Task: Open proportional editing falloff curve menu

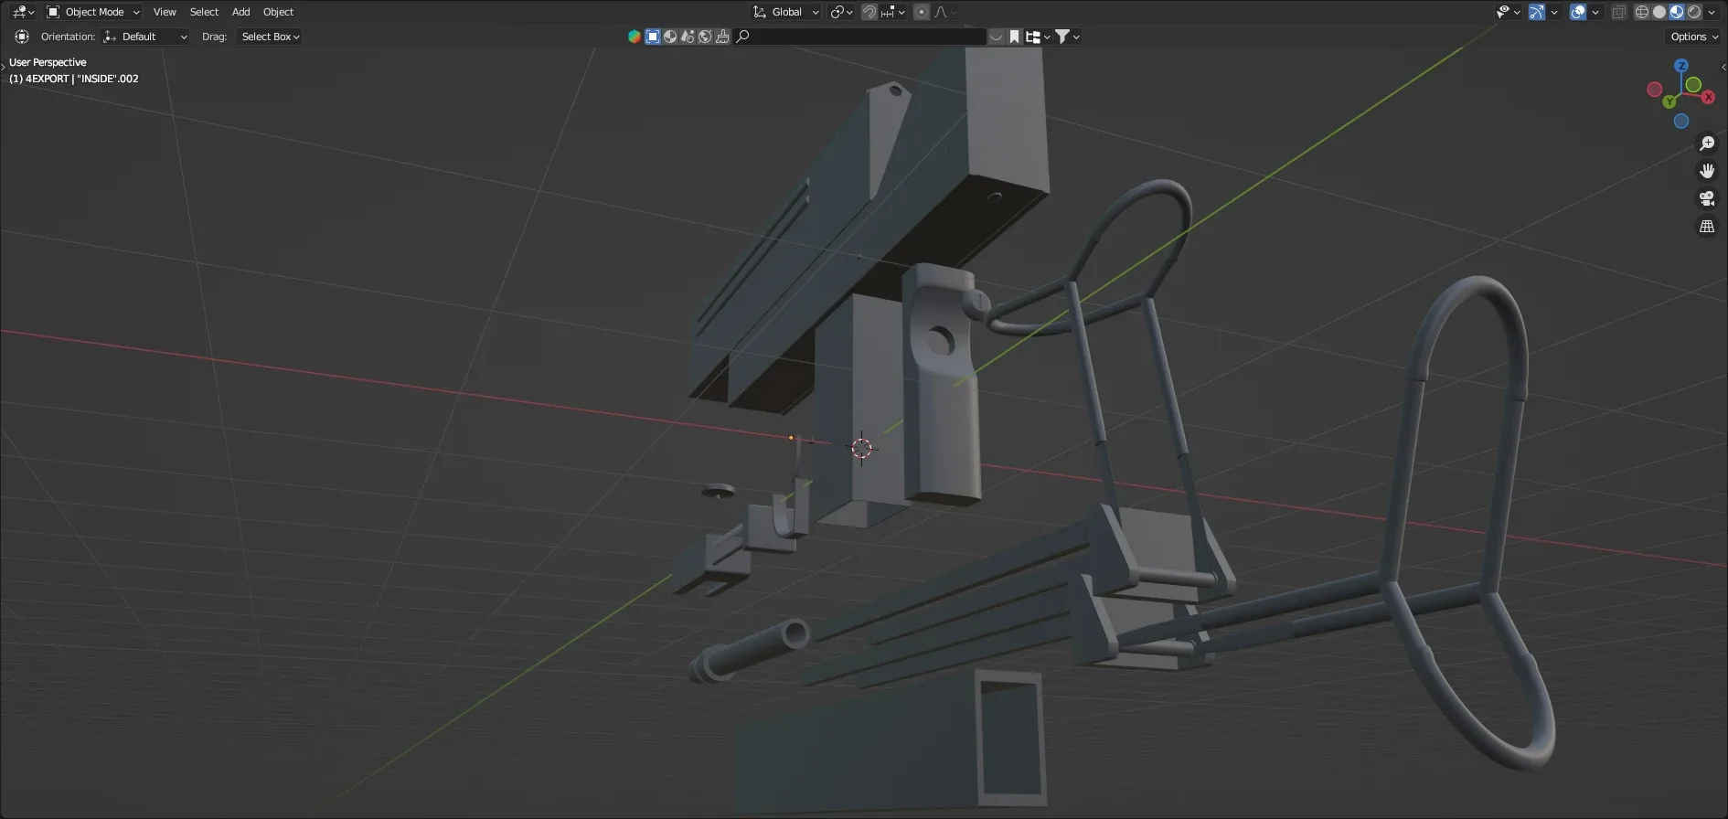Action: point(945,12)
